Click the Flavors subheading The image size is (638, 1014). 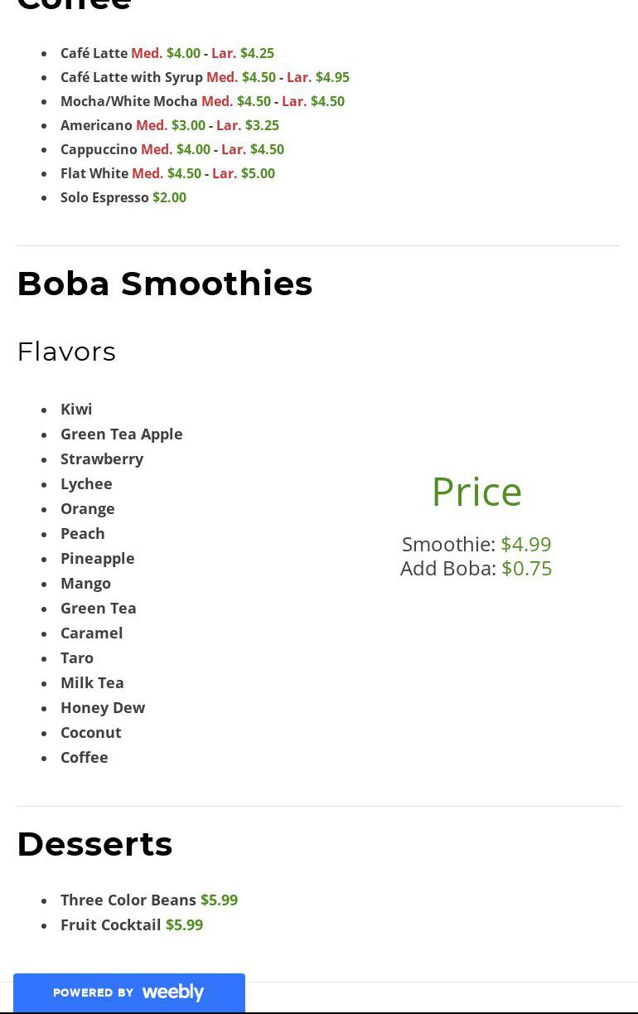pos(66,352)
